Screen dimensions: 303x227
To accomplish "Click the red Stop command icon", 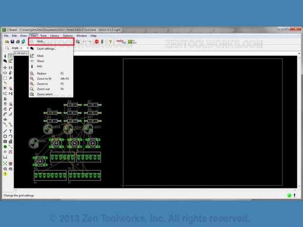I will (x=97, y=41).
